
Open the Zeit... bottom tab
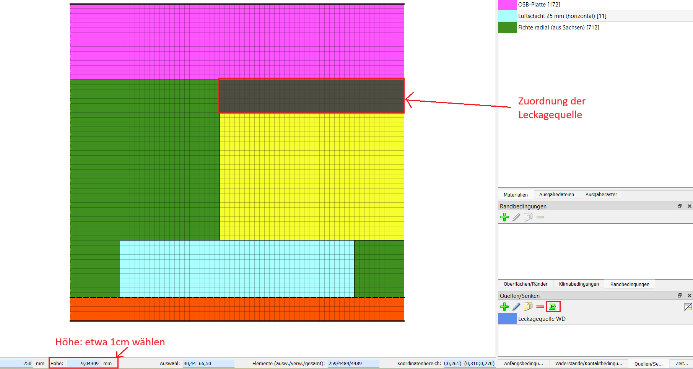click(682, 364)
